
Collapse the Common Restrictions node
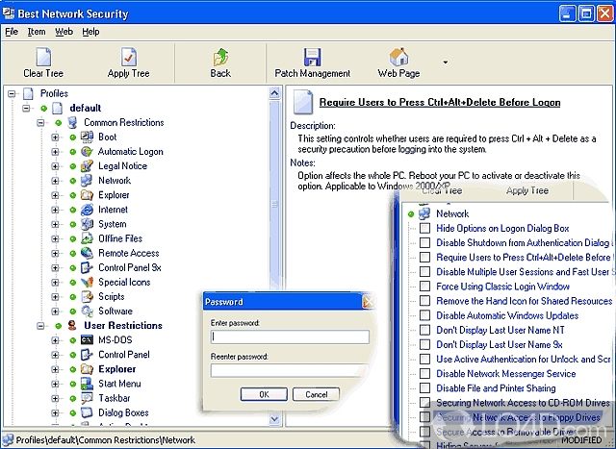click(x=40, y=122)
